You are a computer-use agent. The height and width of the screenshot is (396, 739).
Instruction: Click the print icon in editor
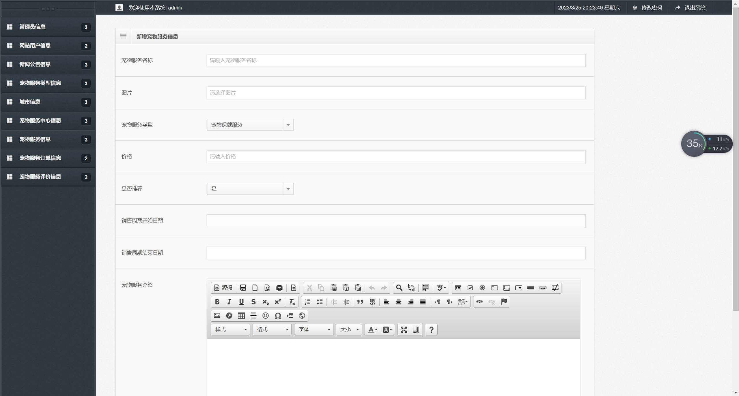coord(279,288)
